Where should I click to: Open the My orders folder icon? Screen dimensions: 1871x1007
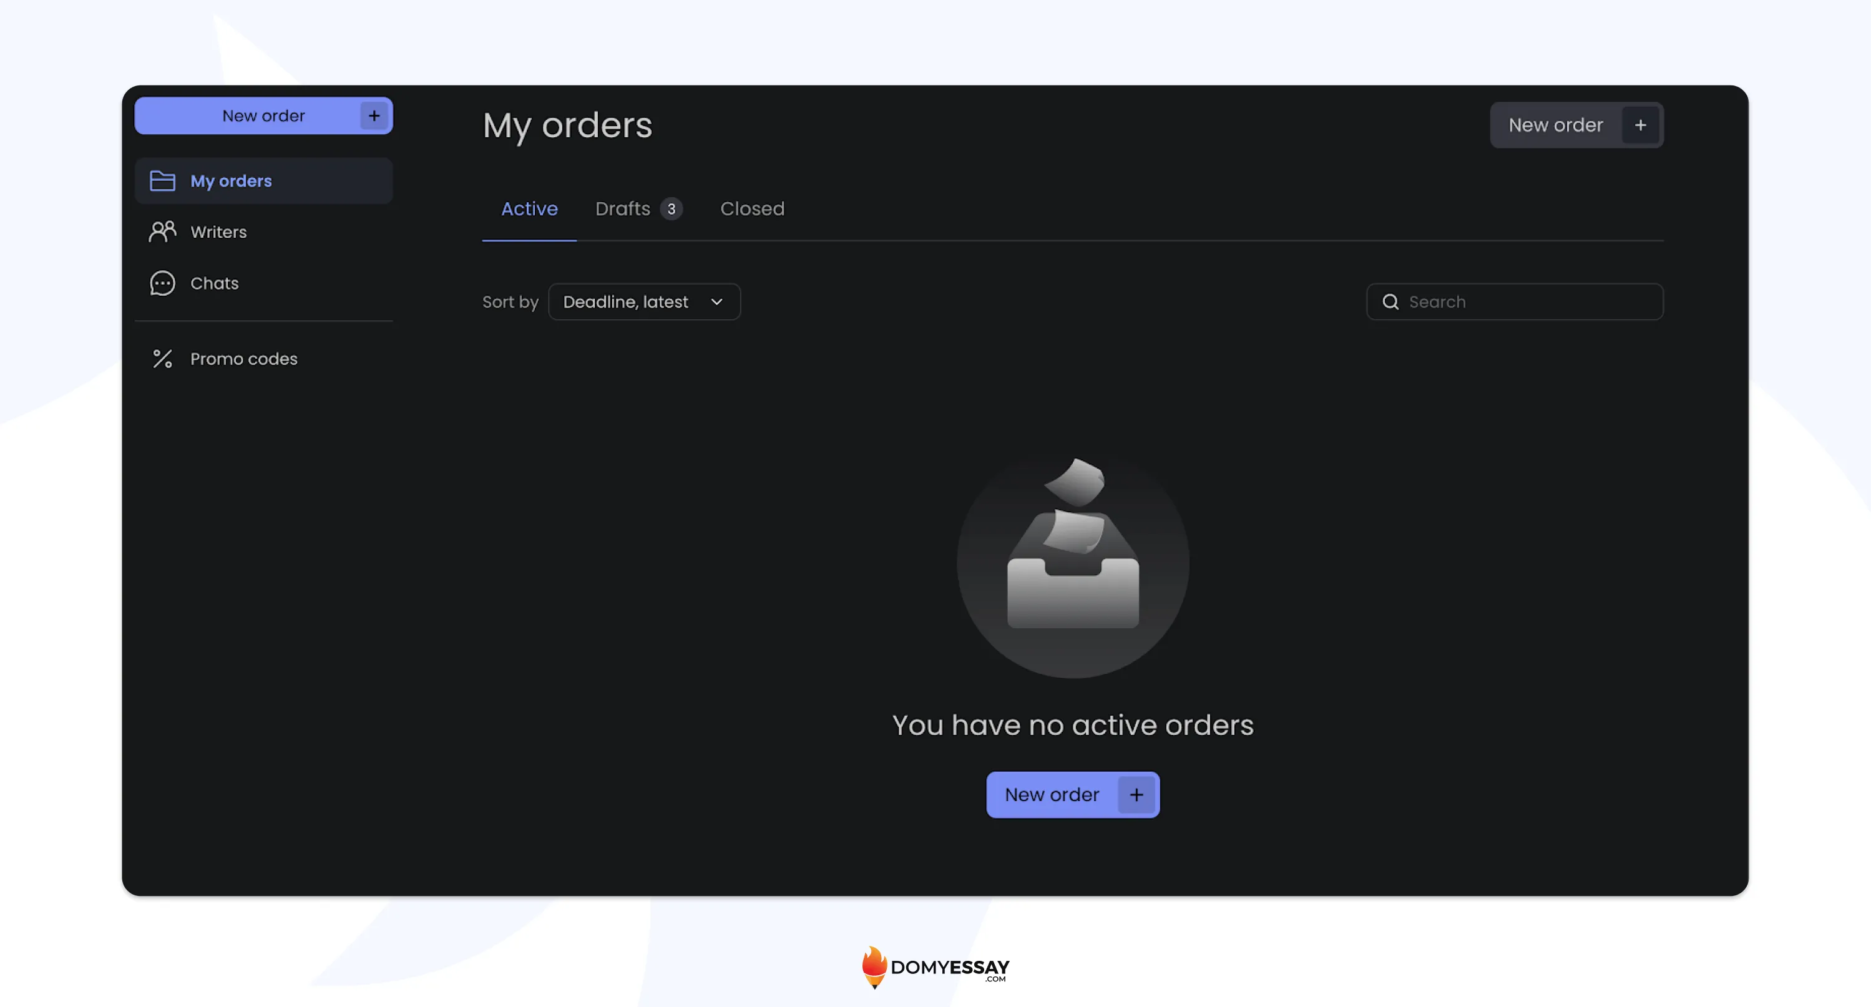(x=163, y=180)
